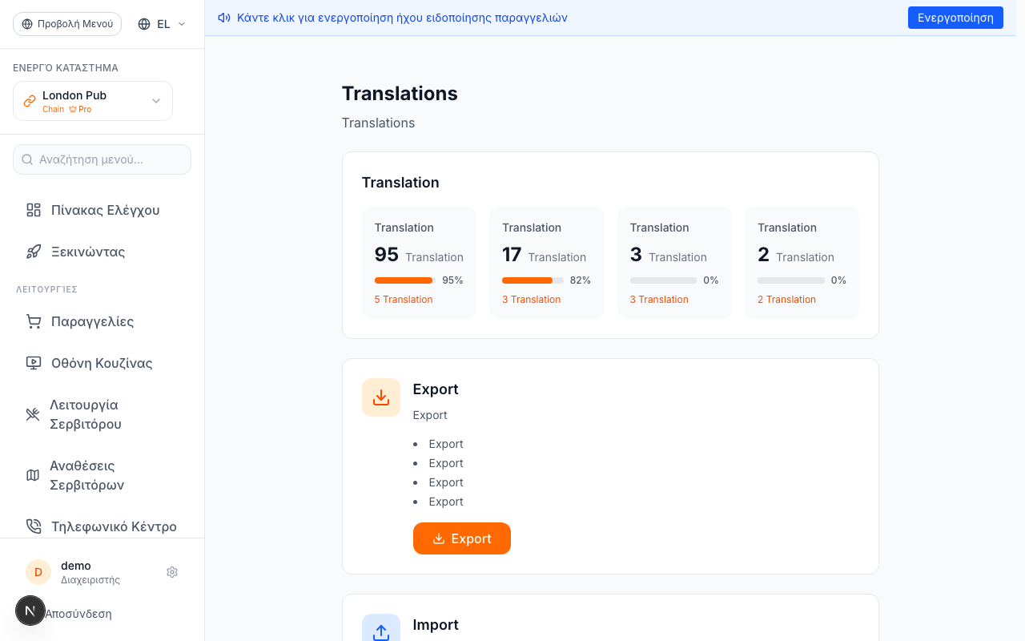Click the ΕΝΕΡΓΟ ΚΑΤΑΣΤΗΜΑ label
Viewport: 1025px width, 641px height.
[x=66, y=68]
